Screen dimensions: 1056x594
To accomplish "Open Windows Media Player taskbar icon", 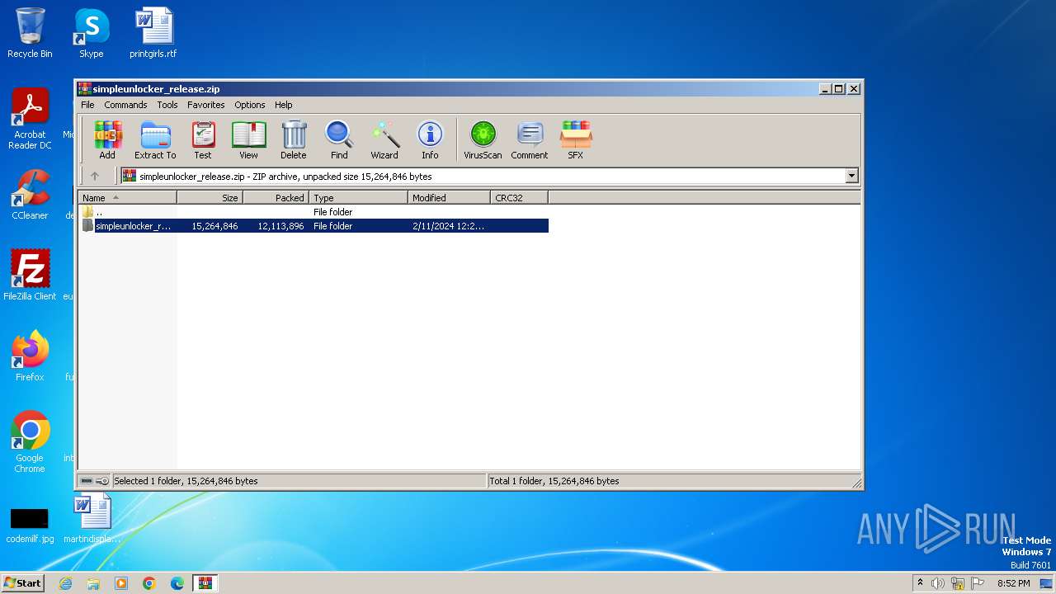I will pyautogui.click(x=121, y=583).
